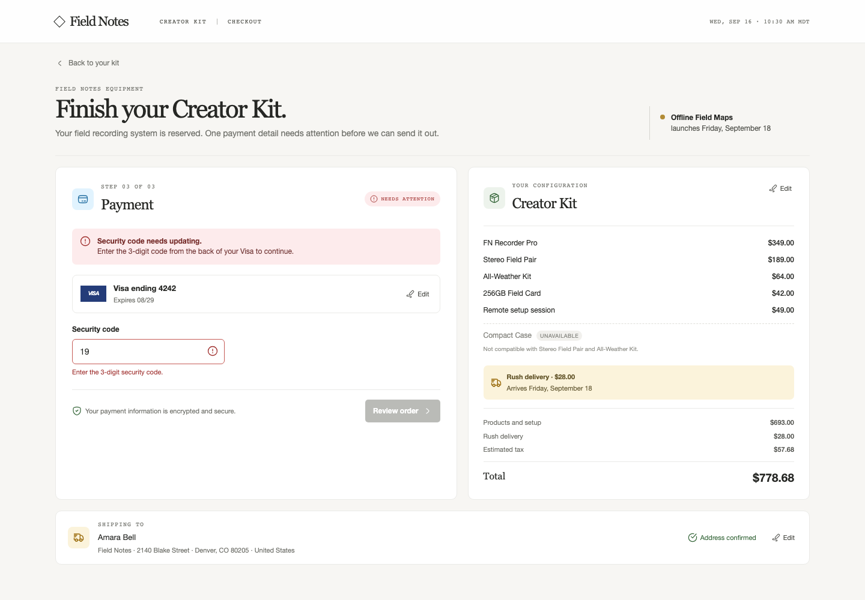The width and height of the screenshot is (865, 600).
Task: Click the Review order button
Action: [x=402, y=411]
